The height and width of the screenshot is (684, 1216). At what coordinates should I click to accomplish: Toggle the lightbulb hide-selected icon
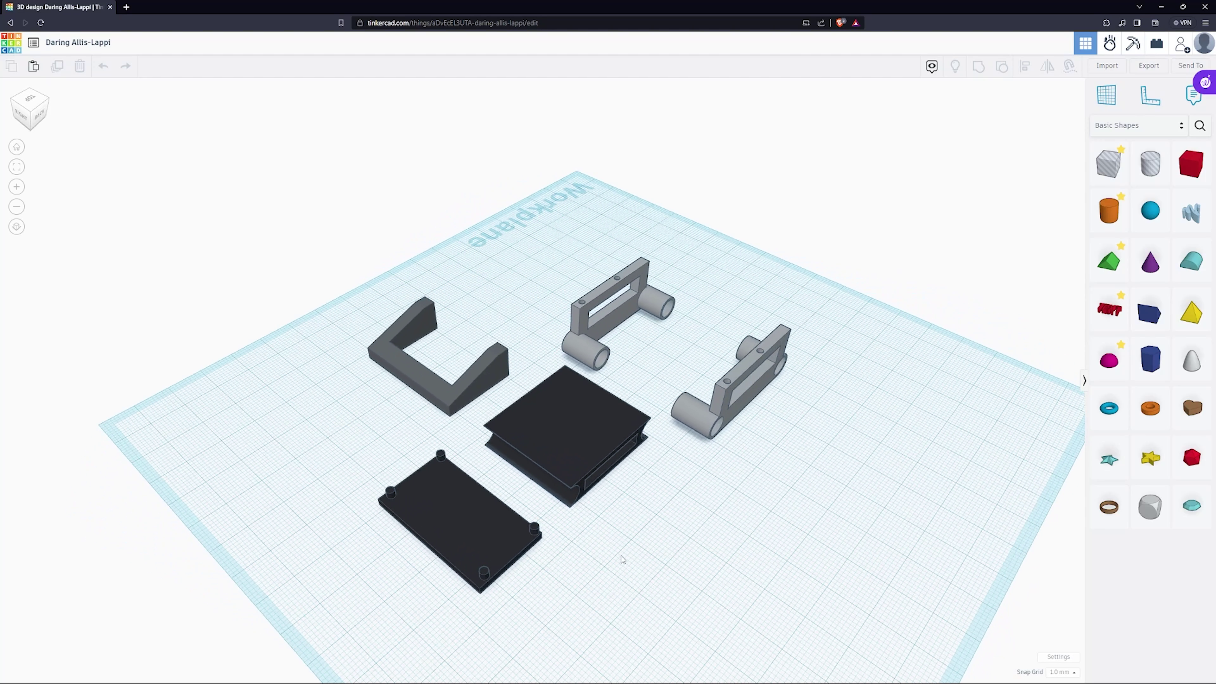click(955, 66)
